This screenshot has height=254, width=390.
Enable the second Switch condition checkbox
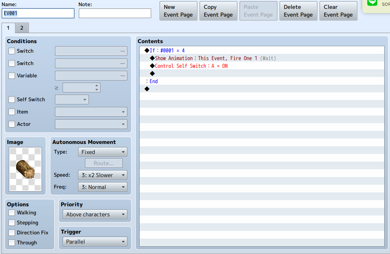click(12, 63)
